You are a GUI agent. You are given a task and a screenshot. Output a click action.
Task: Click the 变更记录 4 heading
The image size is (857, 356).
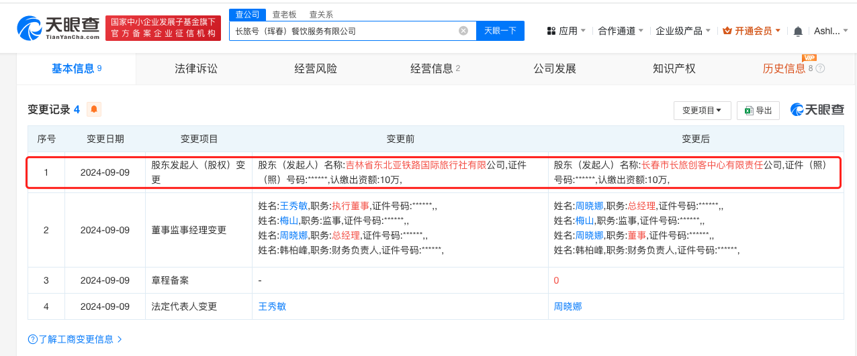[x=54, y=109]
